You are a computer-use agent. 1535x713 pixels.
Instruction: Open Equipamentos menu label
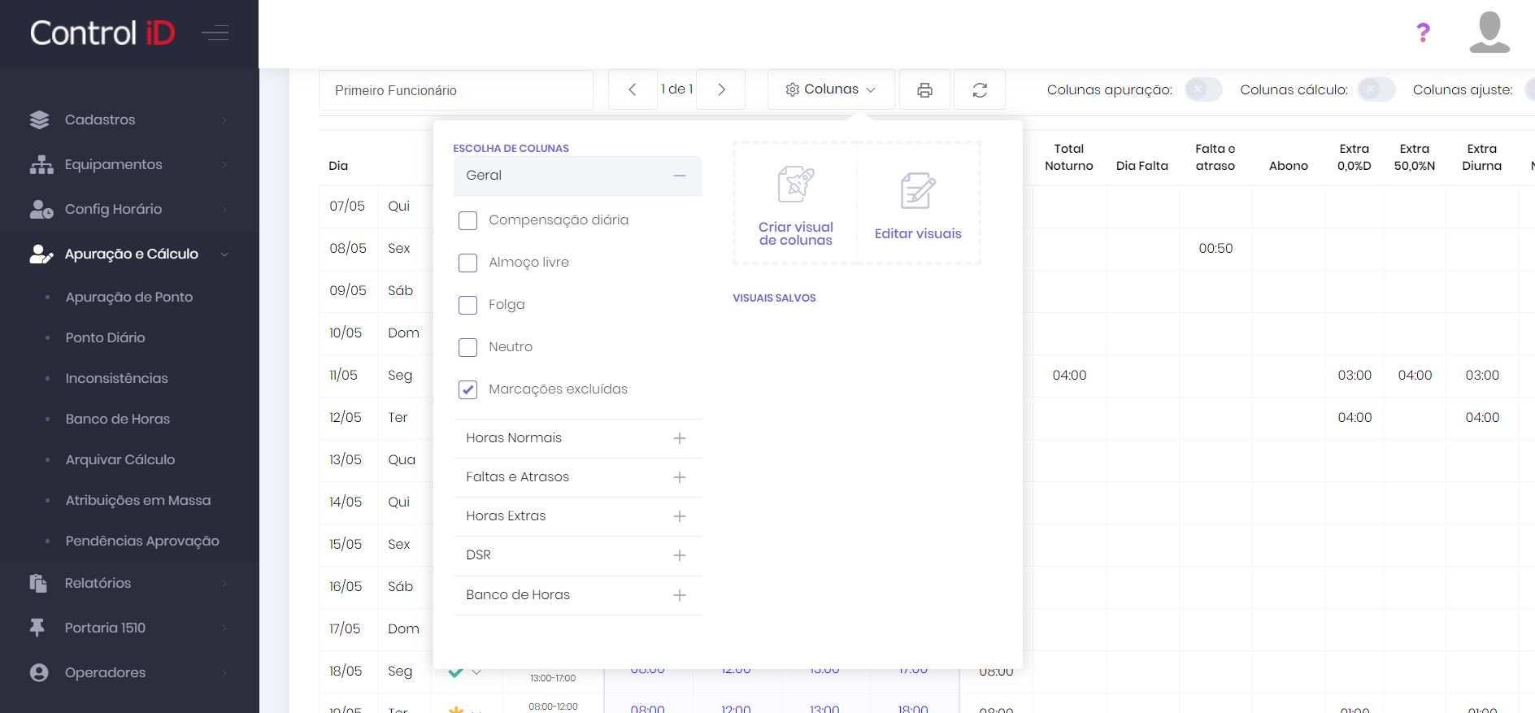(x=114, y=164)
